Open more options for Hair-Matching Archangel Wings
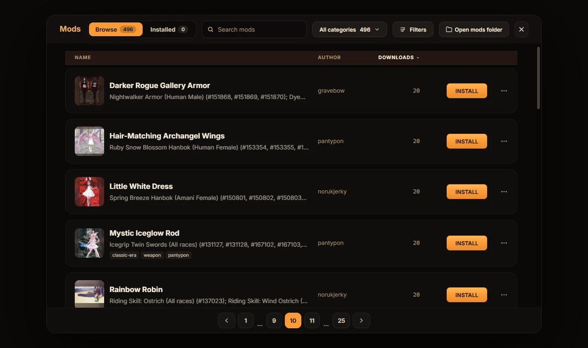Viewport: 588px width, 348px height. pyautogui.click(x=504, y=141)
